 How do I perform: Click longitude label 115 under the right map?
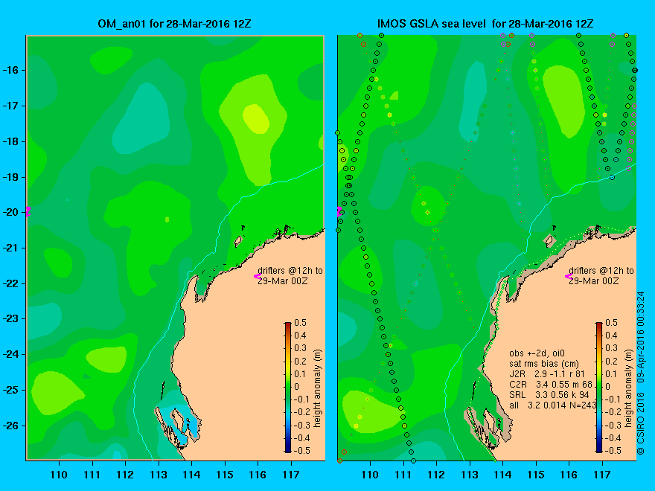pos(536,475)
